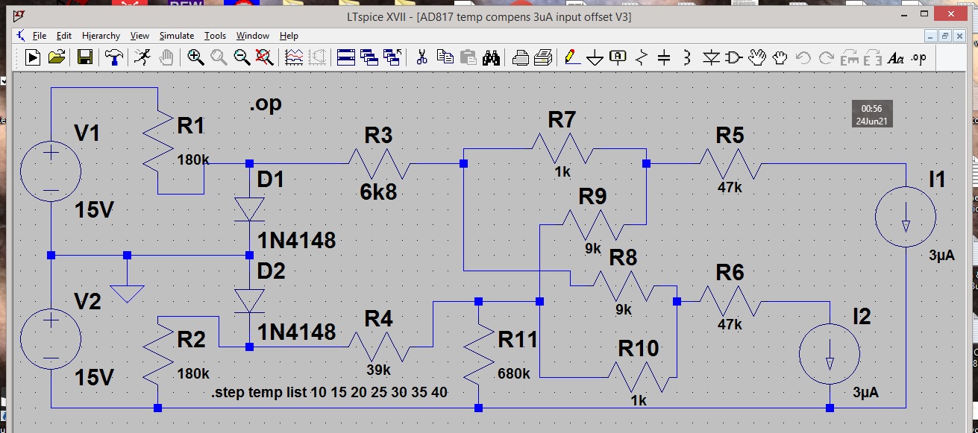
Task: Open the File menu
Action: click(x=39, y=36)
